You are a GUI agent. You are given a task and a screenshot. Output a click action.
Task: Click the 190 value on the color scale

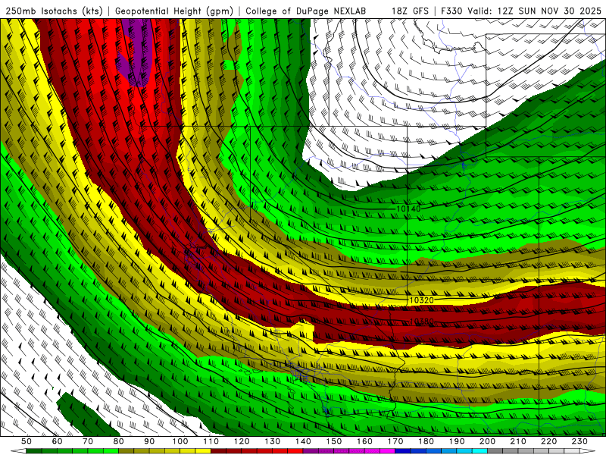pyautogui.click(x=457, y=441)
